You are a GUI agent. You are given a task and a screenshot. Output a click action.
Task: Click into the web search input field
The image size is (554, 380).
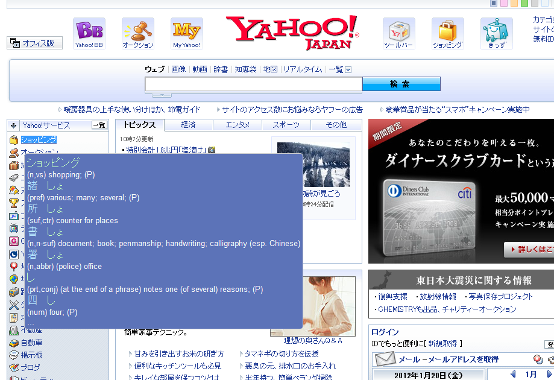[x=253, y=84]
